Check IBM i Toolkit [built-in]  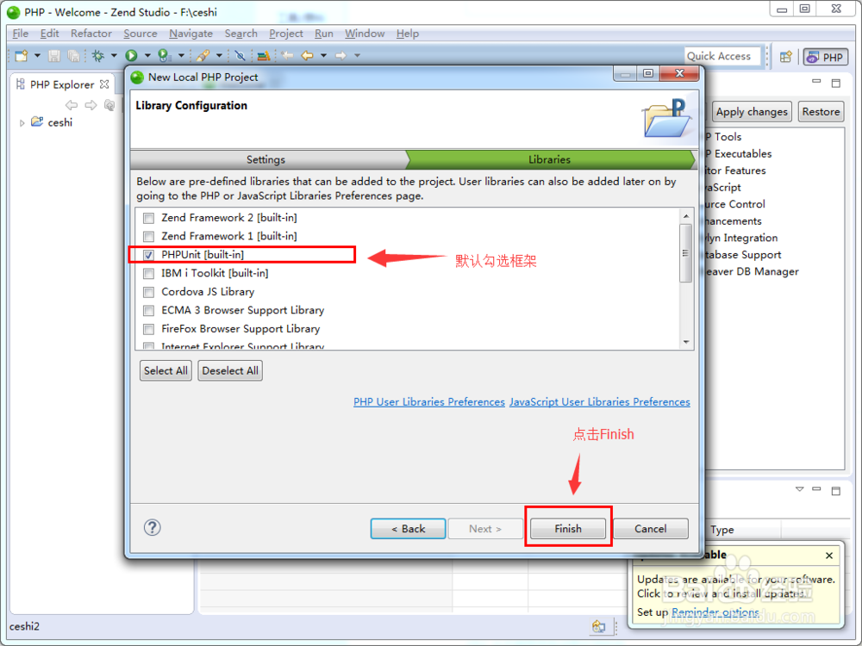pyautogui.click(x=148, y=274)
